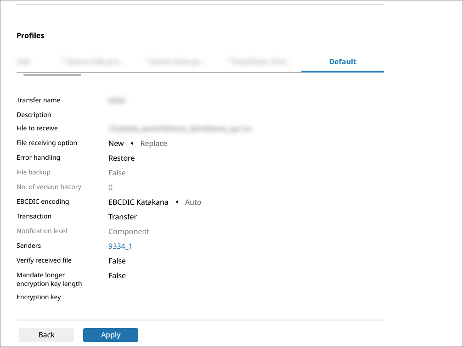Click the greyed Auto encoding value
The width and height of the screenshot is (463, 347).
point(193,202)
